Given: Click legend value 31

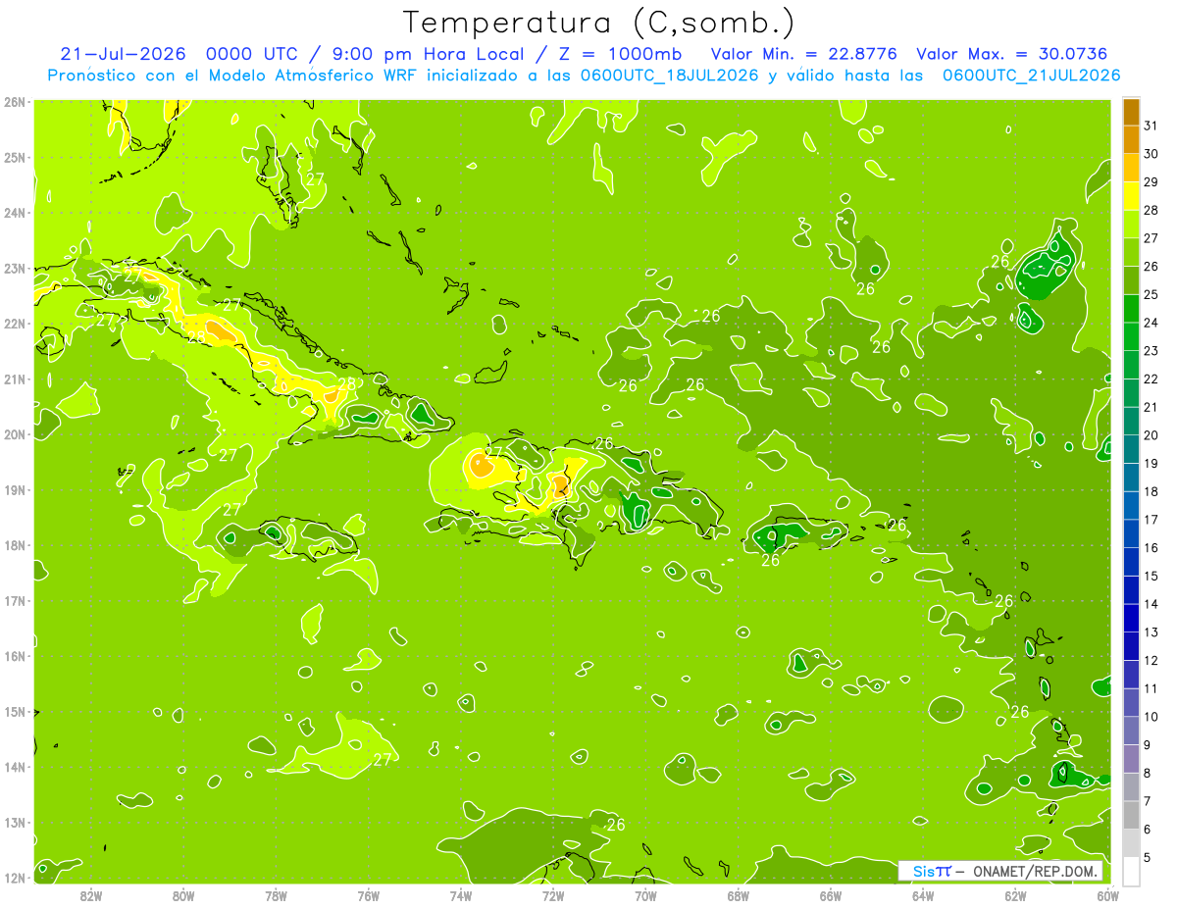Looking at the screenshot, I should (1151, 126).
